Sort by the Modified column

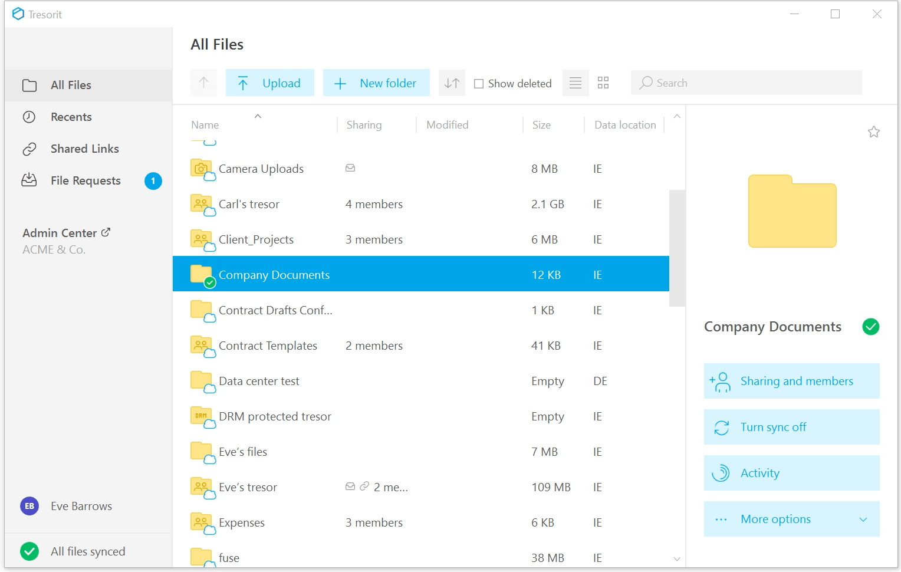pos(447,125)
